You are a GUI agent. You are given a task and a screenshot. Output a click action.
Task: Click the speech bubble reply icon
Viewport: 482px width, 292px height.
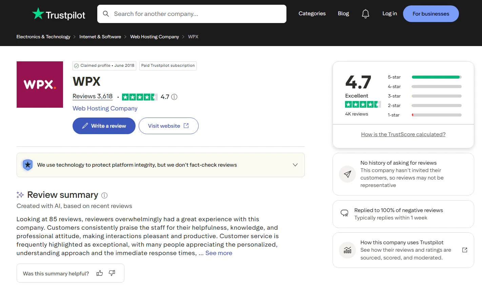(344, 213)
